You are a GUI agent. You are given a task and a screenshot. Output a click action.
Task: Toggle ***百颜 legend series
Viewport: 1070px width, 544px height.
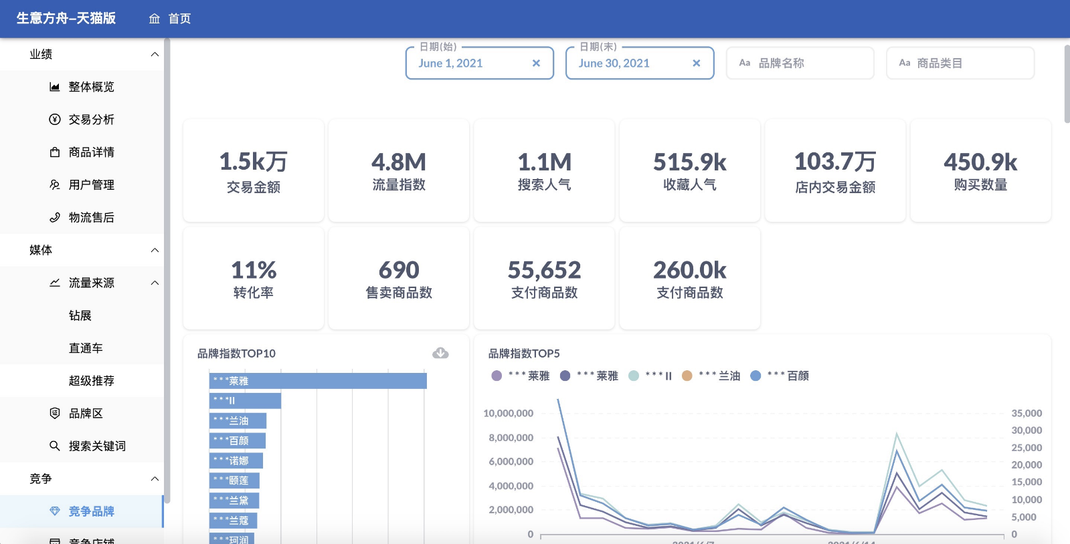[x=780, y=376]
